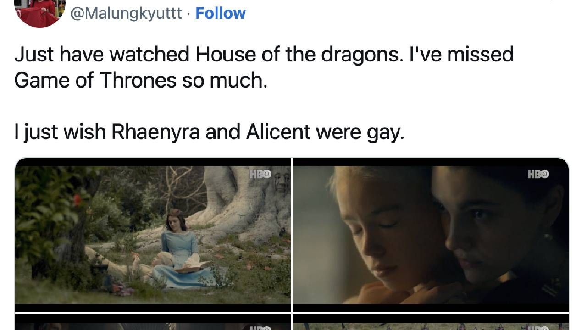Follow the @Malungkyuttt account
Image resolution: width=587 pixels, height=330 pixels.
point(221,13)
